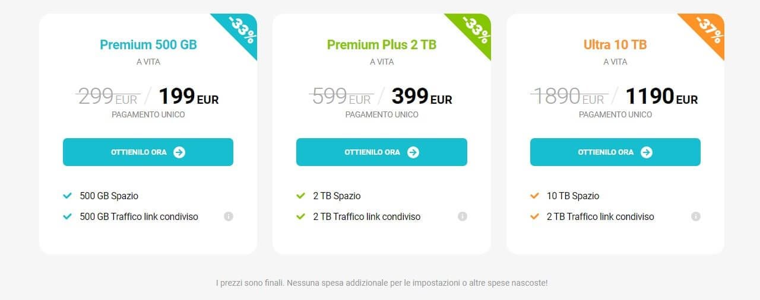Click the Premium 500 GB plan title
Image resolution: width=760 pixels, height=300 pixels.
pyautogui.click(x=148, y=44)
